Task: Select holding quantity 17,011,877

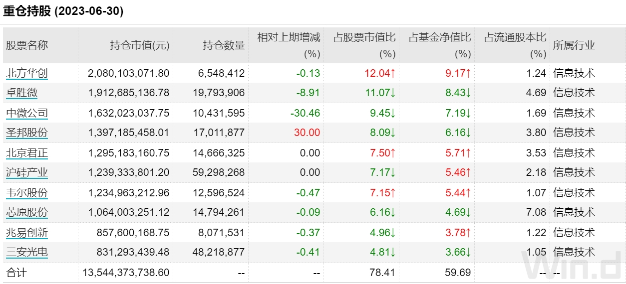Action: pyautogui.click(x=219, y=133)
